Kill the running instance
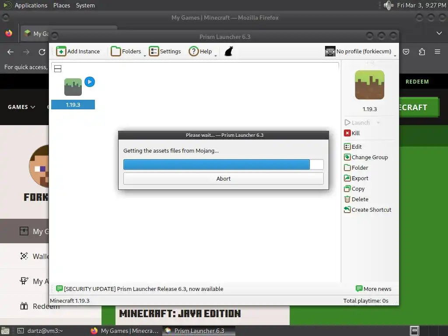448x336 pixels. (x=352, y=133)
